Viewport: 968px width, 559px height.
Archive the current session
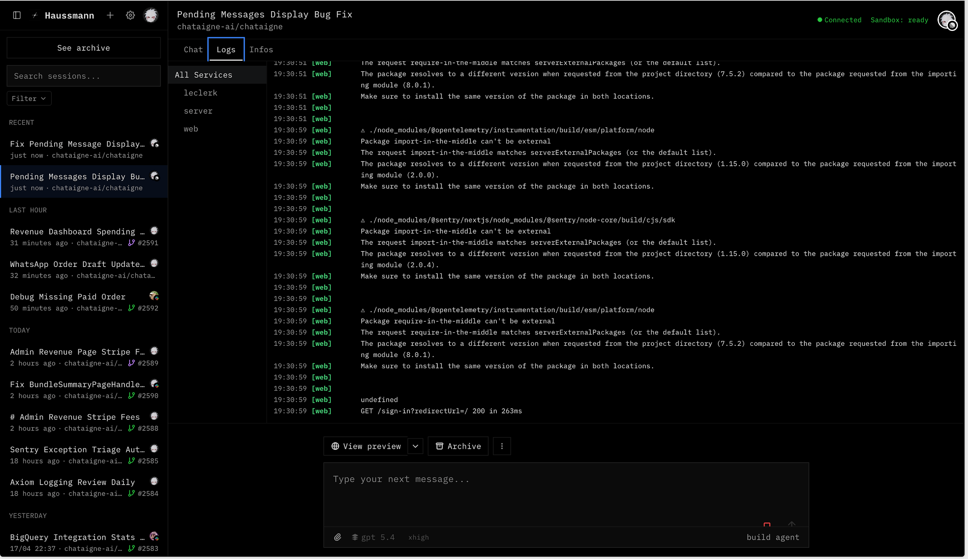pyautogui.click(x=458, y=446)
